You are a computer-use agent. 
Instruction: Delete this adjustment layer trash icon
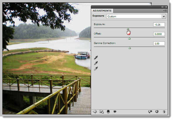click(164, 111)
